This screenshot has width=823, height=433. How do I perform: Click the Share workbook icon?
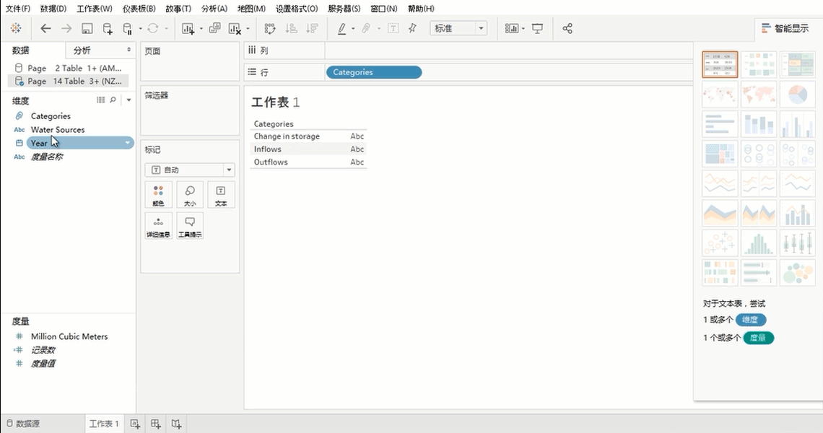click(x=567, y=29)
